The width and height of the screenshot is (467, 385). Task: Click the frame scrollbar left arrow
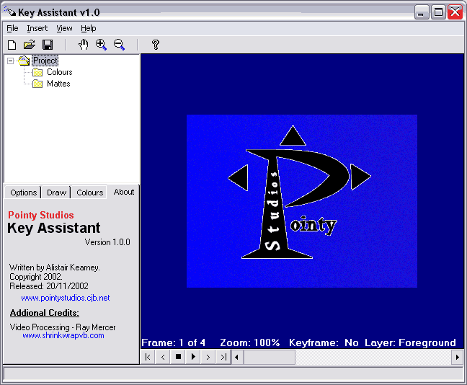pyautogui.click(x=237, y=357)
